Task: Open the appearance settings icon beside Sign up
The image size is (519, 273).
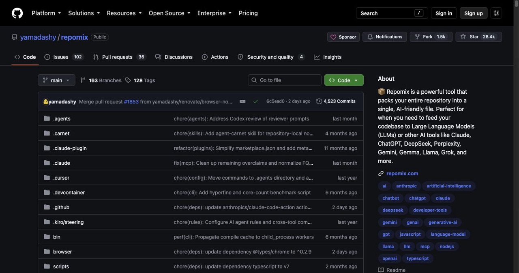Action: 496,13
